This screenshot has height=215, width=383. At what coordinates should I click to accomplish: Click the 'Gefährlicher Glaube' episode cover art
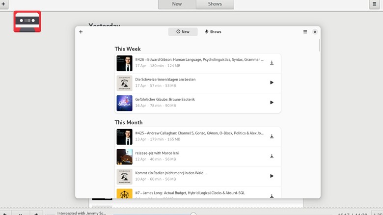click(124, 103)
